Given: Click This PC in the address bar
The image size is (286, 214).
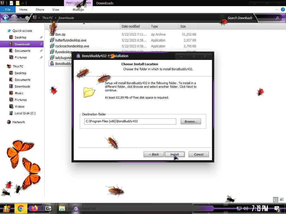Looking at the screenshot, I should click(47, 18).
